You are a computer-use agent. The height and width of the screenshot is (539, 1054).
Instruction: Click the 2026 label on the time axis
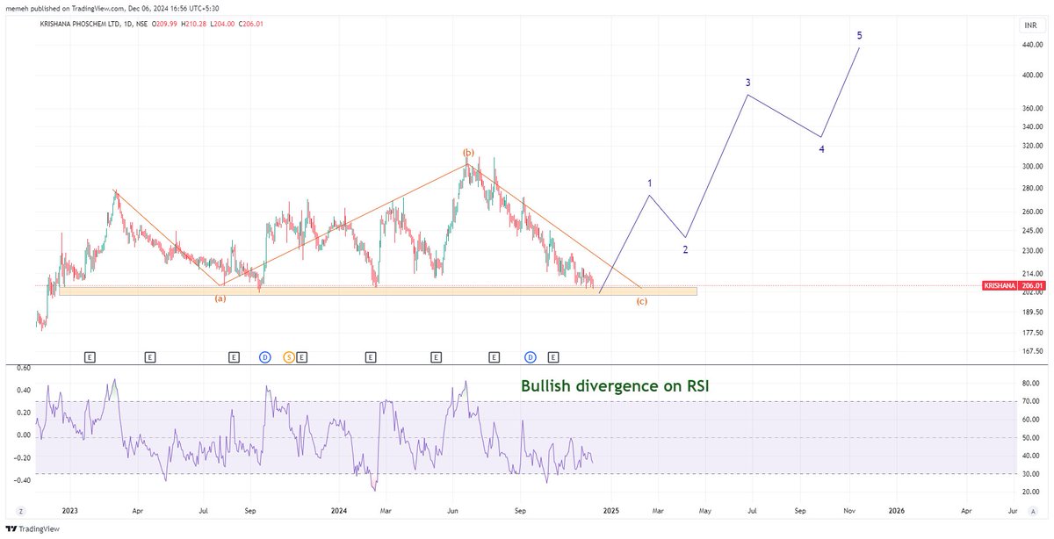897,510
